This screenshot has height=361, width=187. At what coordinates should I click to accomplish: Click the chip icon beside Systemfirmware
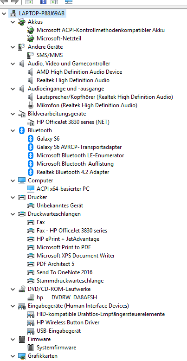coord(31,348)
